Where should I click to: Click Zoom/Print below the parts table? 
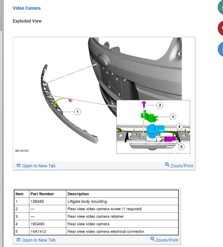point(164,240)
